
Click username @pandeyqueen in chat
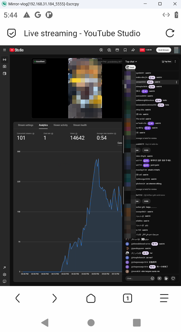tap(137, 248)
